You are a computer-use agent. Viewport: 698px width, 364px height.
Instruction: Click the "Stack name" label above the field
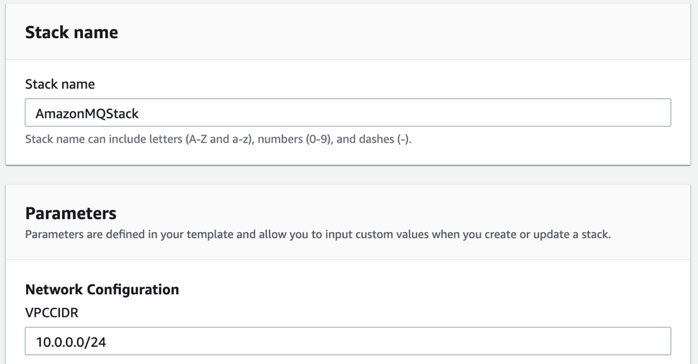(x=59, y=84)
